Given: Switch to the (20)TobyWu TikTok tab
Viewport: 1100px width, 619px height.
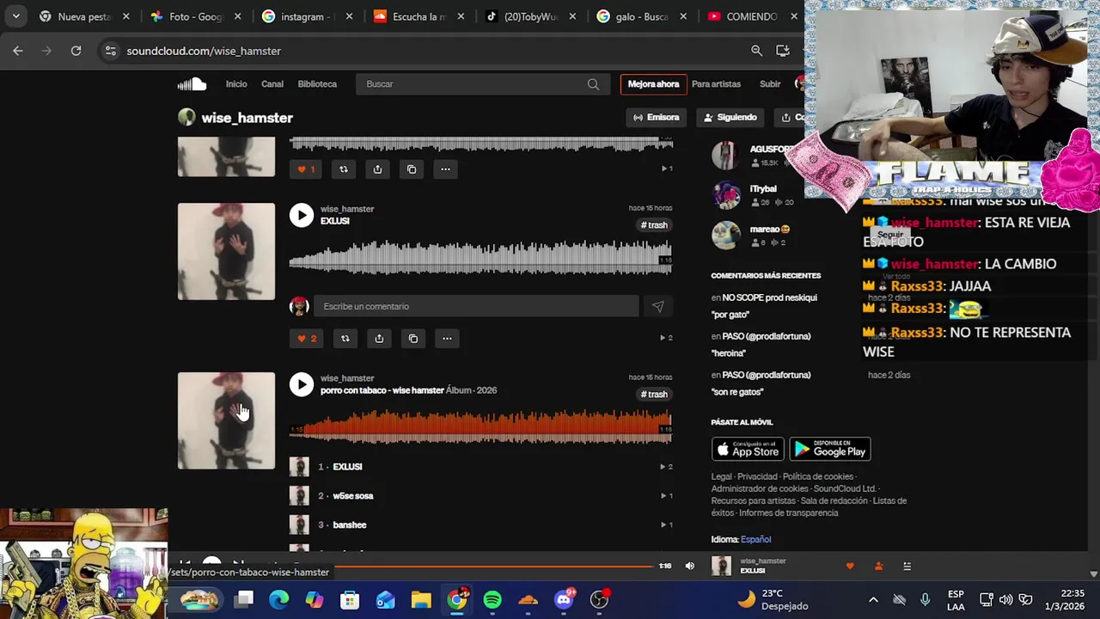Looking at the screenshot, I should pos(530,16).
